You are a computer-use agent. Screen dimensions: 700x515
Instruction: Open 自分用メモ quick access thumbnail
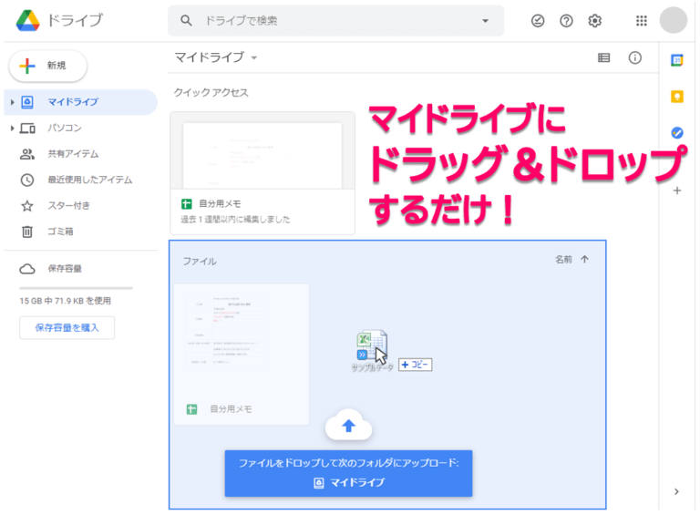click(x=262, y=155)
